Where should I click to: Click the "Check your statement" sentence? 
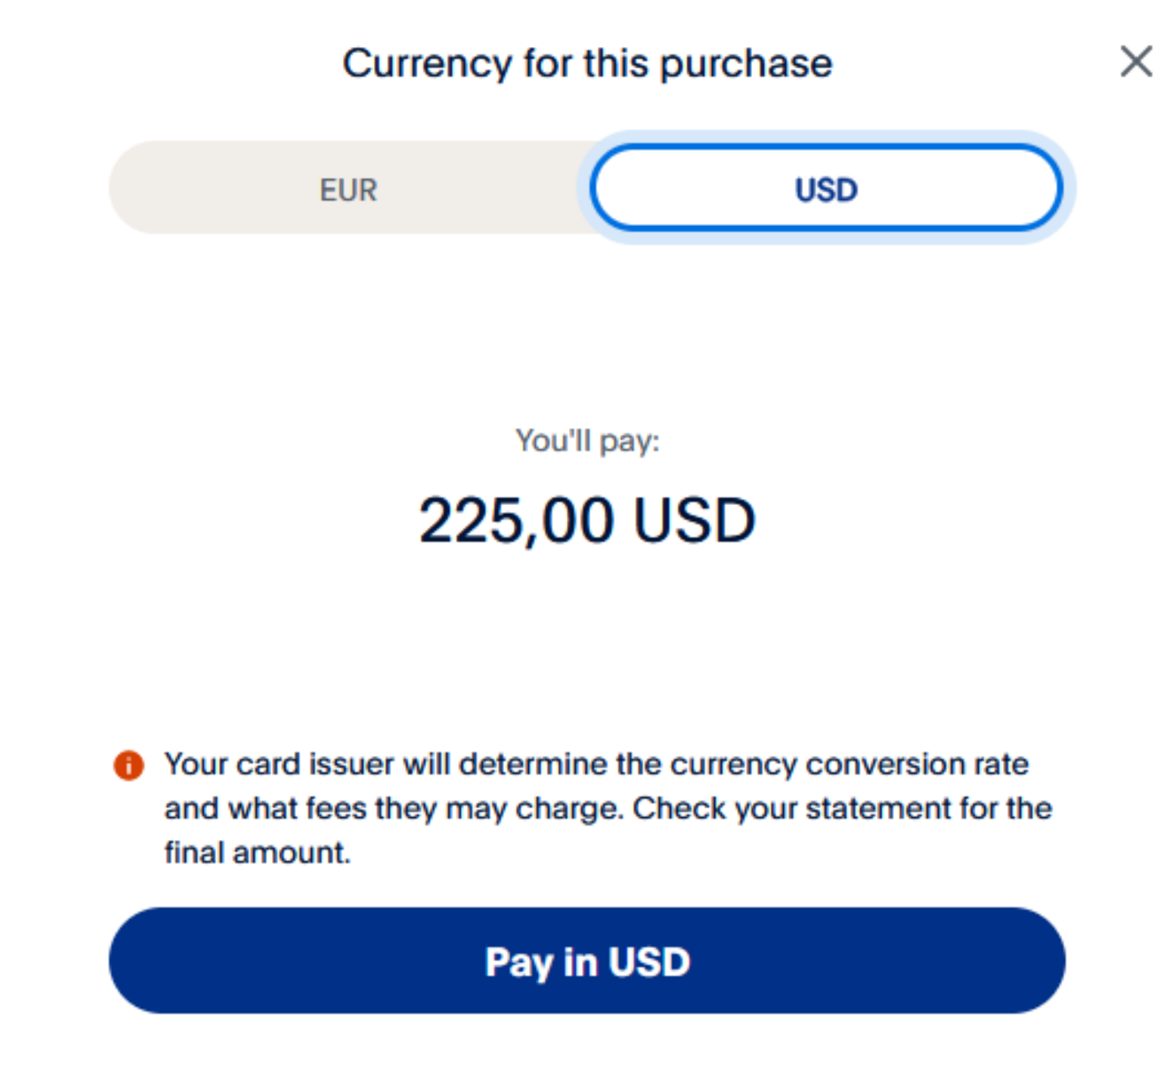(x=842, y=808)
